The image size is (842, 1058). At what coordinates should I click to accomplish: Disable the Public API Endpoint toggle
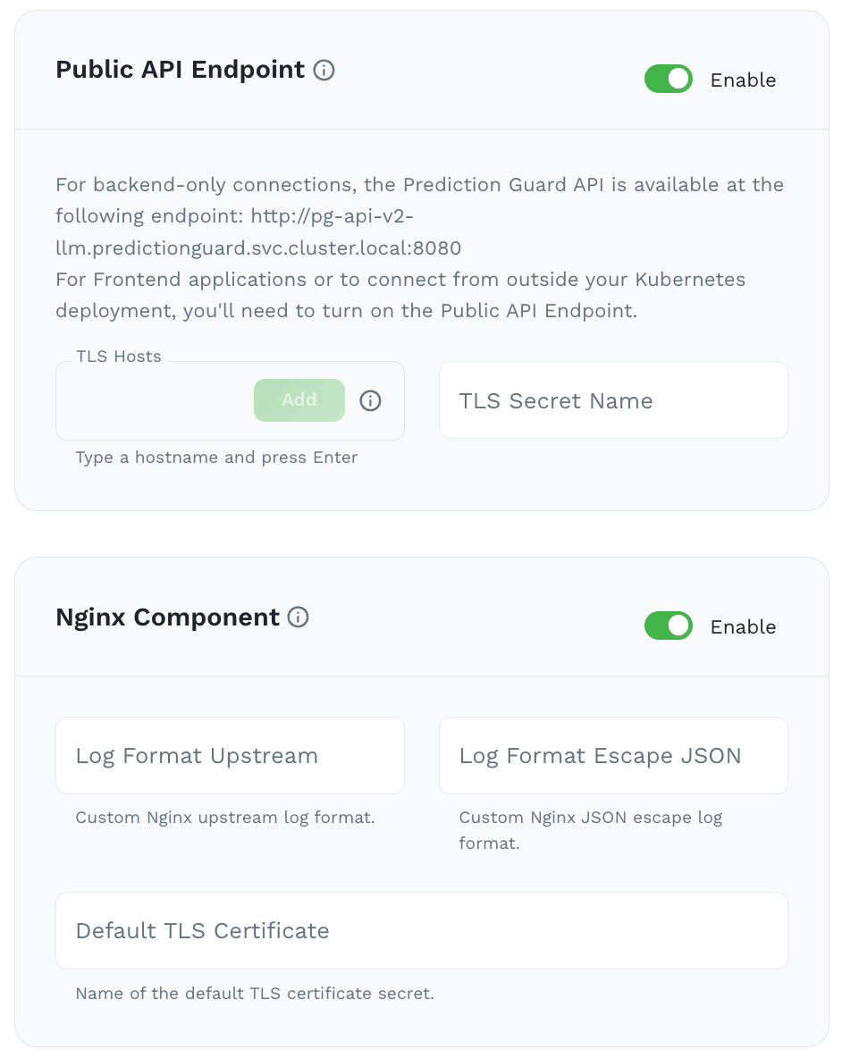coord(669,80)
